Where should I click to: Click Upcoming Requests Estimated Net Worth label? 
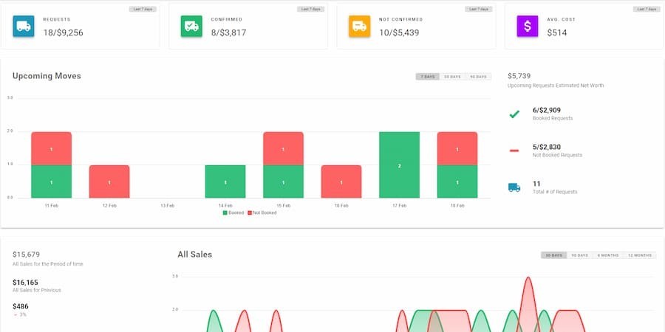(556, 86)
